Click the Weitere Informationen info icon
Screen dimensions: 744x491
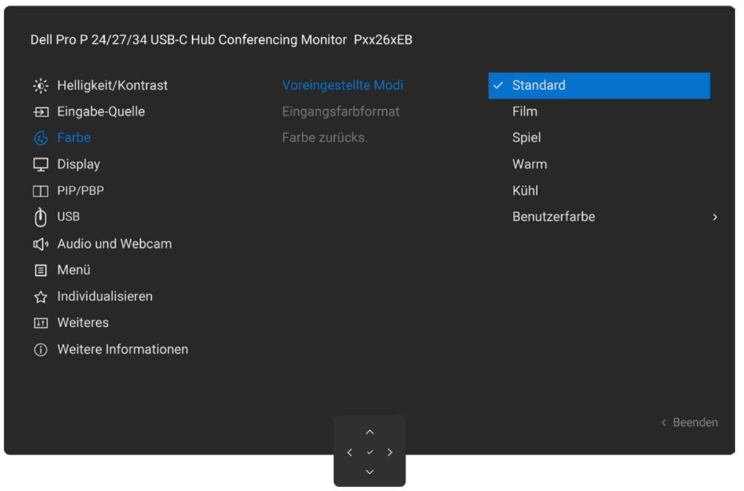click(x=41, y=350)
